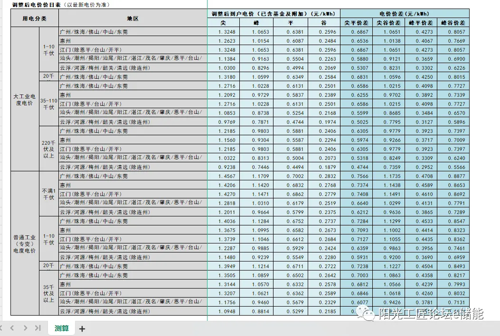Select the cell with value 1.2092

[223, 95]
